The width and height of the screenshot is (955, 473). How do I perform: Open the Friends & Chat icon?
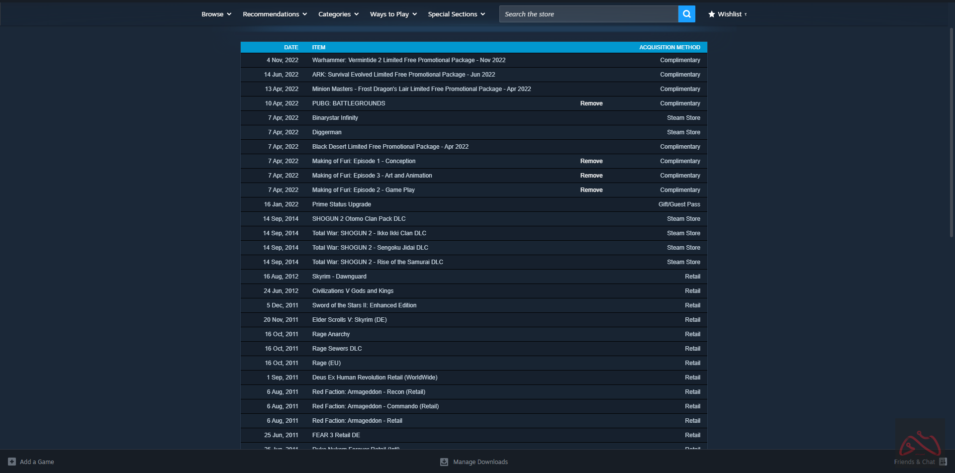point(943,462)
